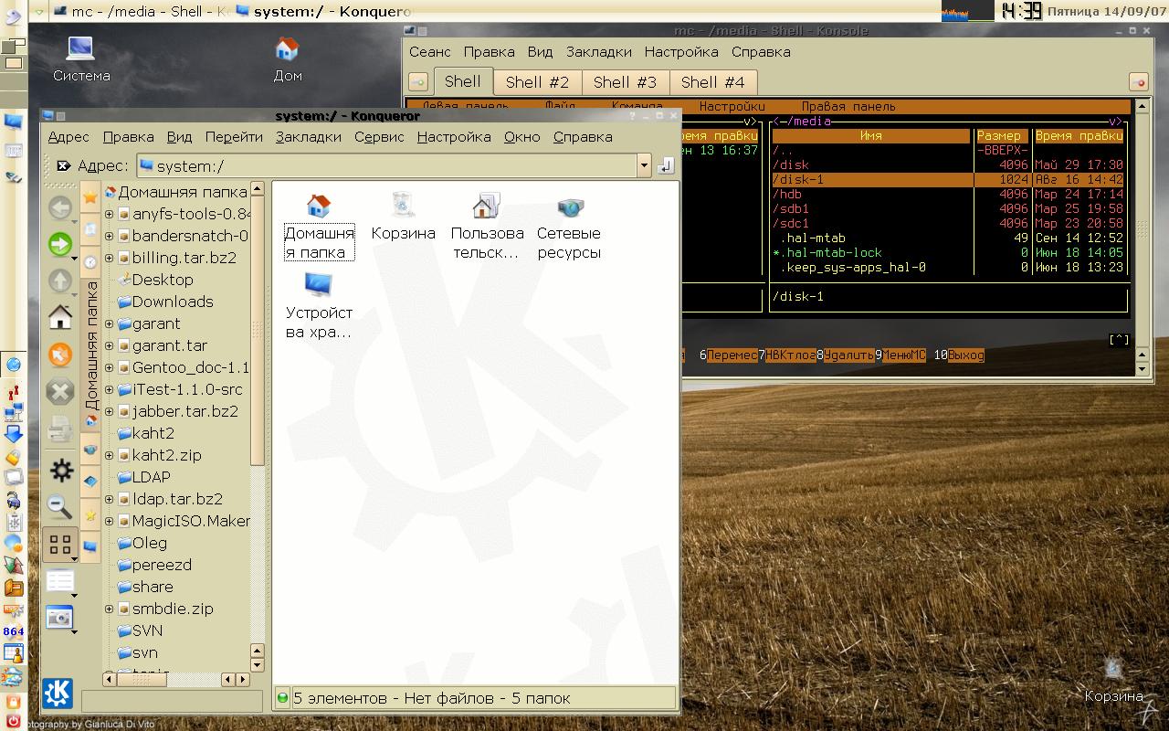Click the magnifier zoom icon in Konqueror
Viewport: 1169px width, 731px height.
pyautogui.click(x=60, y=506)
